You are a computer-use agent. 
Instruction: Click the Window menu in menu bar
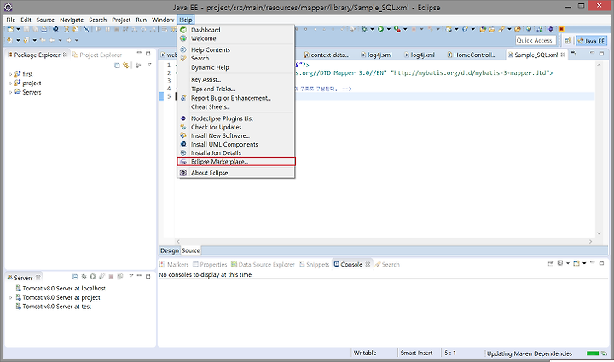163,20
